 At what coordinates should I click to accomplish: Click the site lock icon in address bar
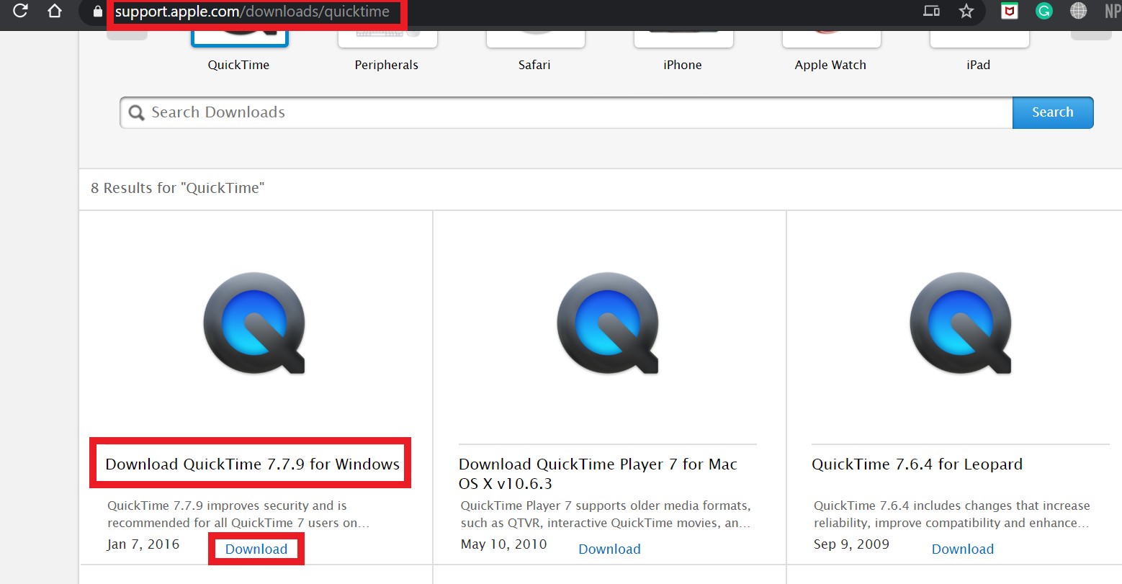pos(98,12)
